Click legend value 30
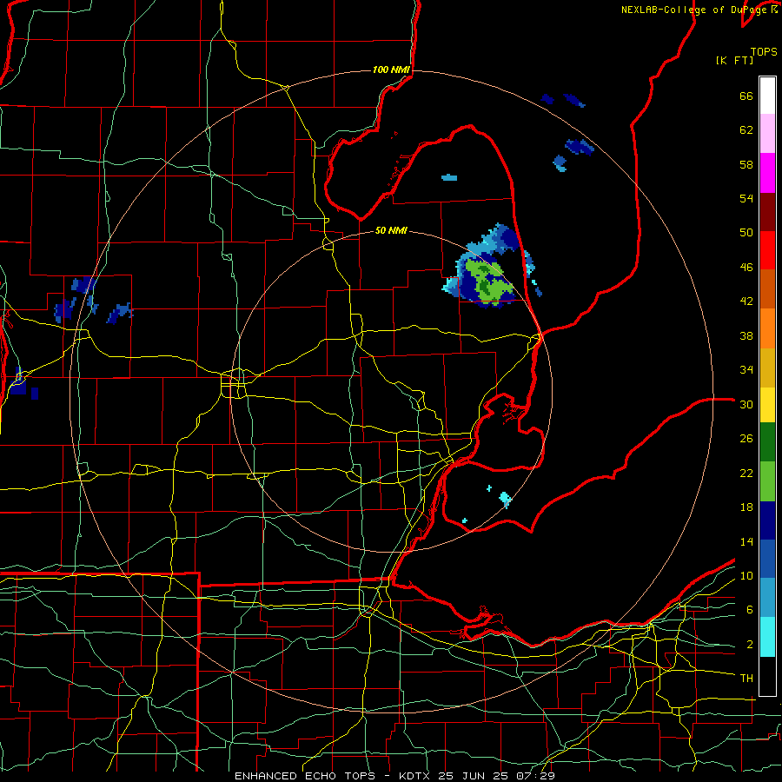Screen dimensions: 782x782 [x=746, y=404]
